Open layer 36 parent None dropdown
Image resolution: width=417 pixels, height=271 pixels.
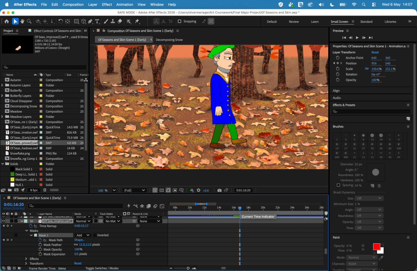pyautogui.click(x=150, y=221)
